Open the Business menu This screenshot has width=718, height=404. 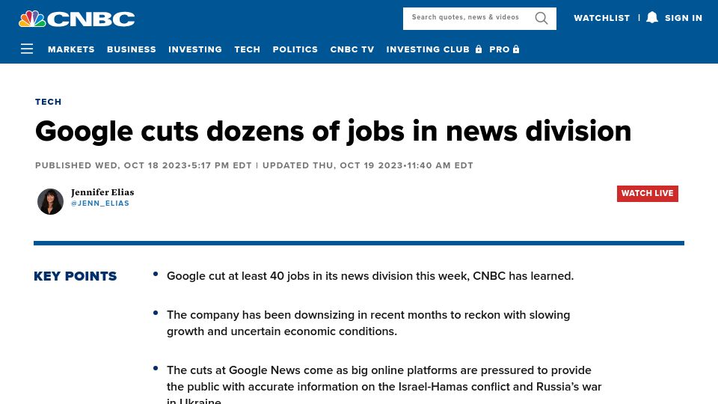pos(132,49)
